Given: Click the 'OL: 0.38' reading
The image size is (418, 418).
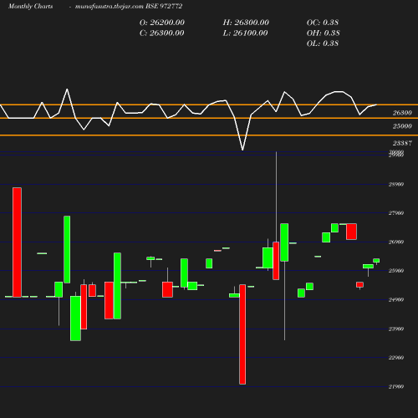Looking at the screenshot, I should click(x=323, y=43).
